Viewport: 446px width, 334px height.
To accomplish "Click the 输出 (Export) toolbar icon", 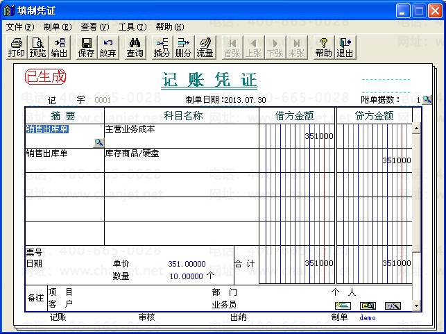I will pos(59,47).
